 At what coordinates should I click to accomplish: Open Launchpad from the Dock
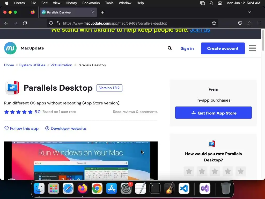(54, 188)
